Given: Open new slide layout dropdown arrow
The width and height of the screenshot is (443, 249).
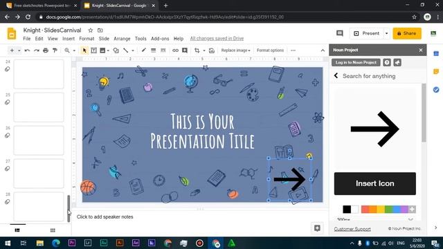Looking at the screenshot, I should tap(19, 50).
